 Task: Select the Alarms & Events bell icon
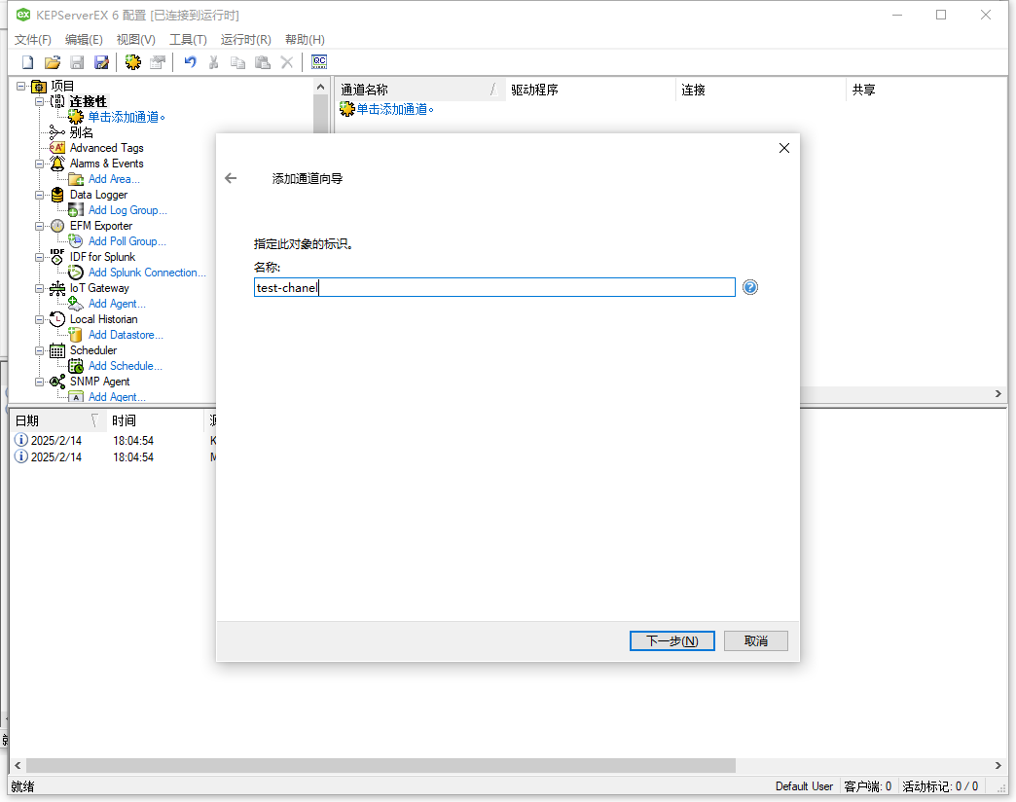57,164
